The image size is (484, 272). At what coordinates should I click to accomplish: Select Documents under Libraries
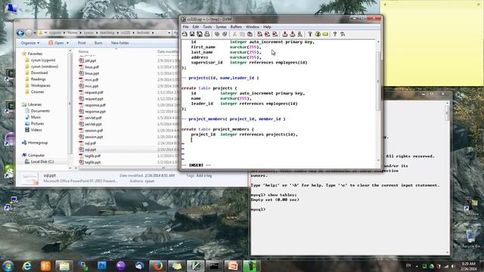coord(40,111)
